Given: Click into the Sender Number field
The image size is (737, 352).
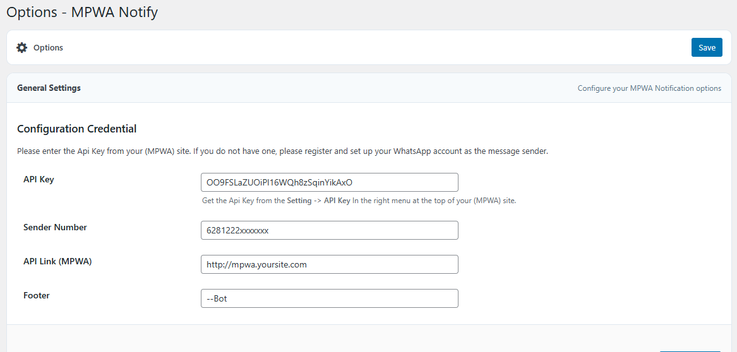Looking at the screenshot, I should 328,230.
